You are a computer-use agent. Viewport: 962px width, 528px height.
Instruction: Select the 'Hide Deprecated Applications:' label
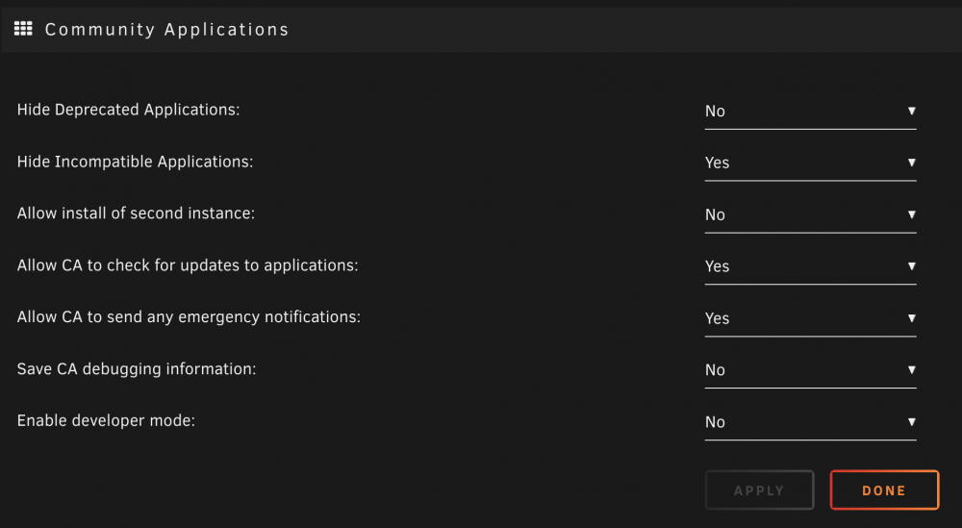click(x=128, y=110)
